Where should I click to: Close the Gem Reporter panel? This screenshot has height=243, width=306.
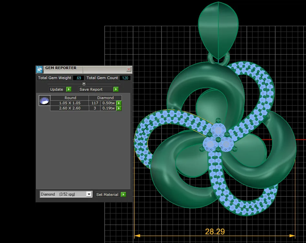pos(129,69)
